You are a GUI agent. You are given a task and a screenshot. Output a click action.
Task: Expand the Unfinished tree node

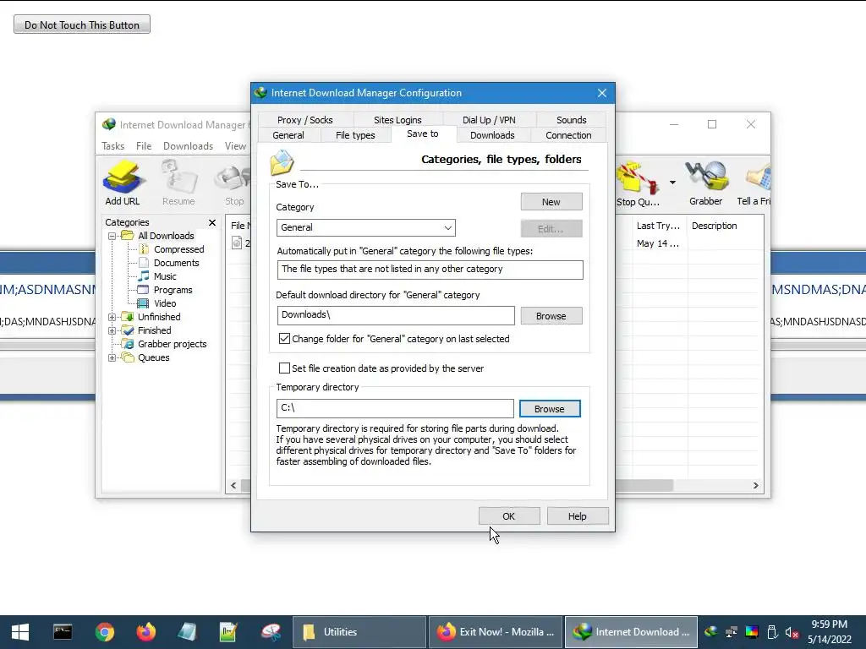(x=112, y=318)
